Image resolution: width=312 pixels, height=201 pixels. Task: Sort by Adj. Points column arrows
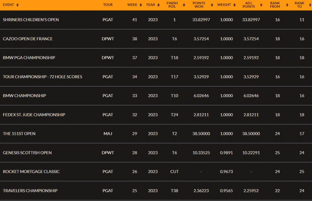[x=261, y=5]
